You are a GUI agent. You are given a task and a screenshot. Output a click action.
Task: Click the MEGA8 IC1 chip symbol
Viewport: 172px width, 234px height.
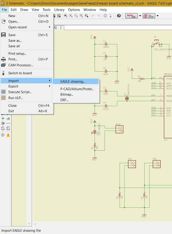(x=168, y=107)
